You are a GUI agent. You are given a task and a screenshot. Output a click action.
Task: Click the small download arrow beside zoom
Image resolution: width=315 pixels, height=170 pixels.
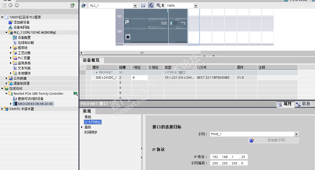click(163, 6)
